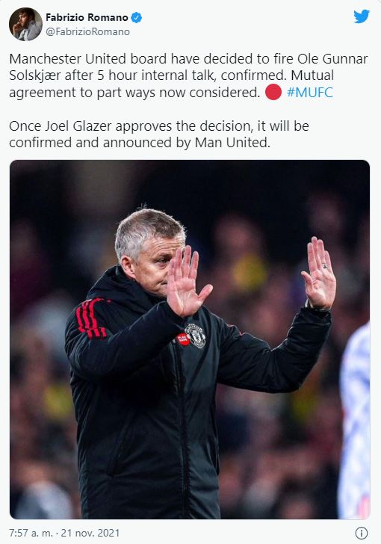Click the blurred white-shirt player in photo

(354, 420)
